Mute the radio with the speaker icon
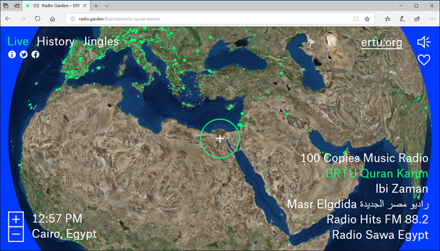Screen dimensions: 440x251 [x=423, y=42]
